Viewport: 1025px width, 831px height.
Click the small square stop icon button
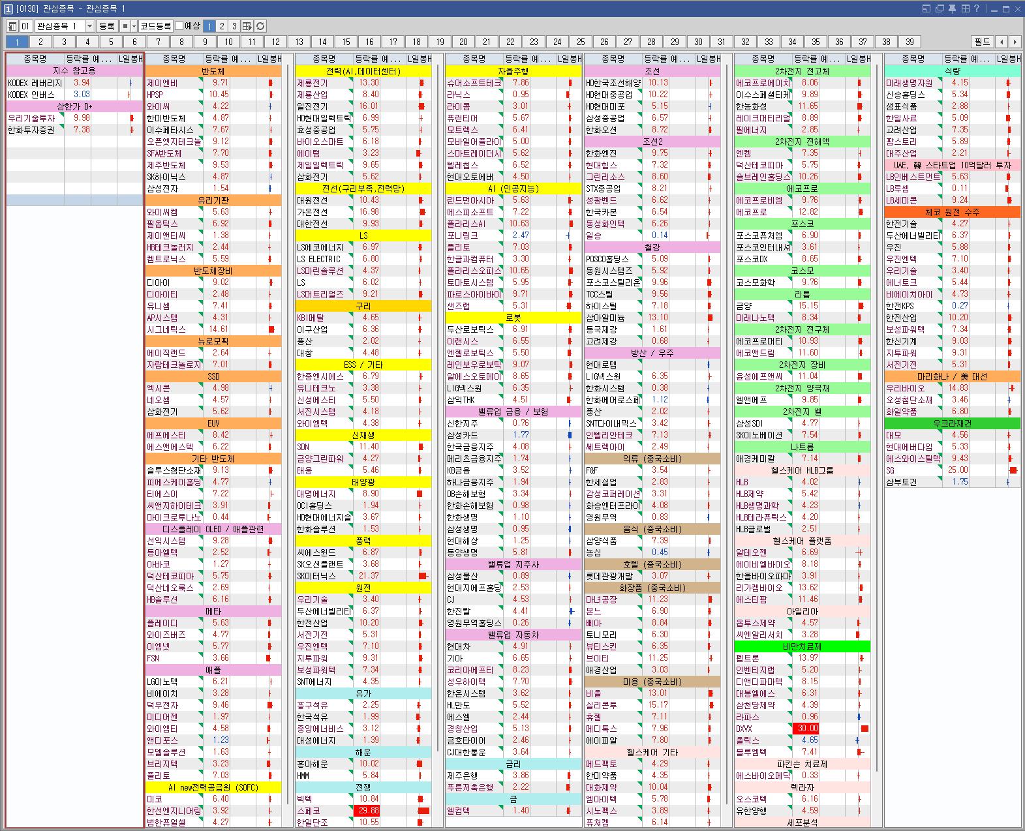click(x=125, y=26)
